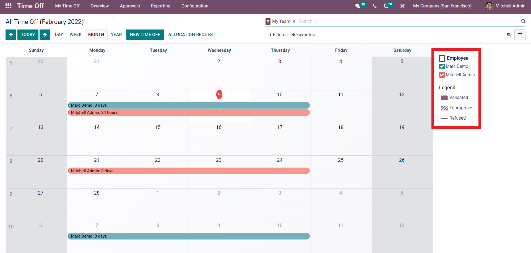Viewport: 531px width, 253px height.
Task: Uncheck the Marc Demo employee filter
Action: click(x=442, y=66)
